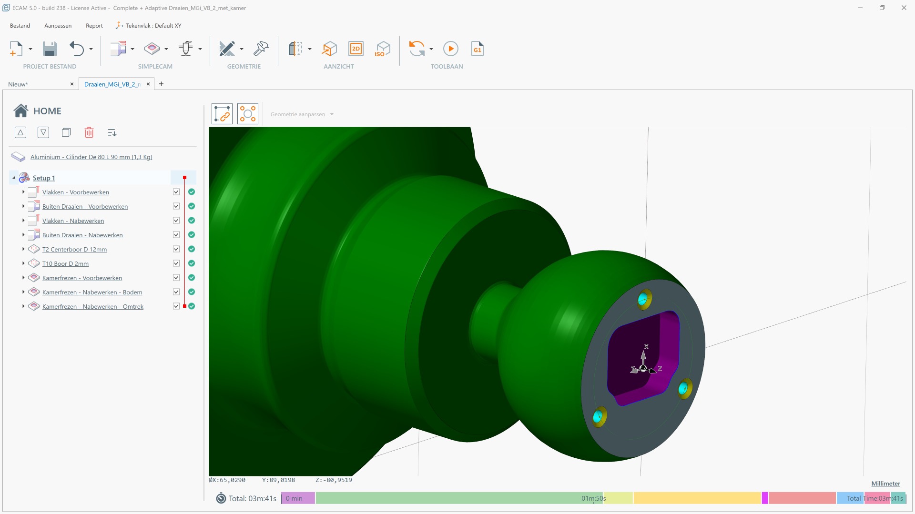Uncheck the Vlakken - Nabewerken checkbox

(176, 221)
